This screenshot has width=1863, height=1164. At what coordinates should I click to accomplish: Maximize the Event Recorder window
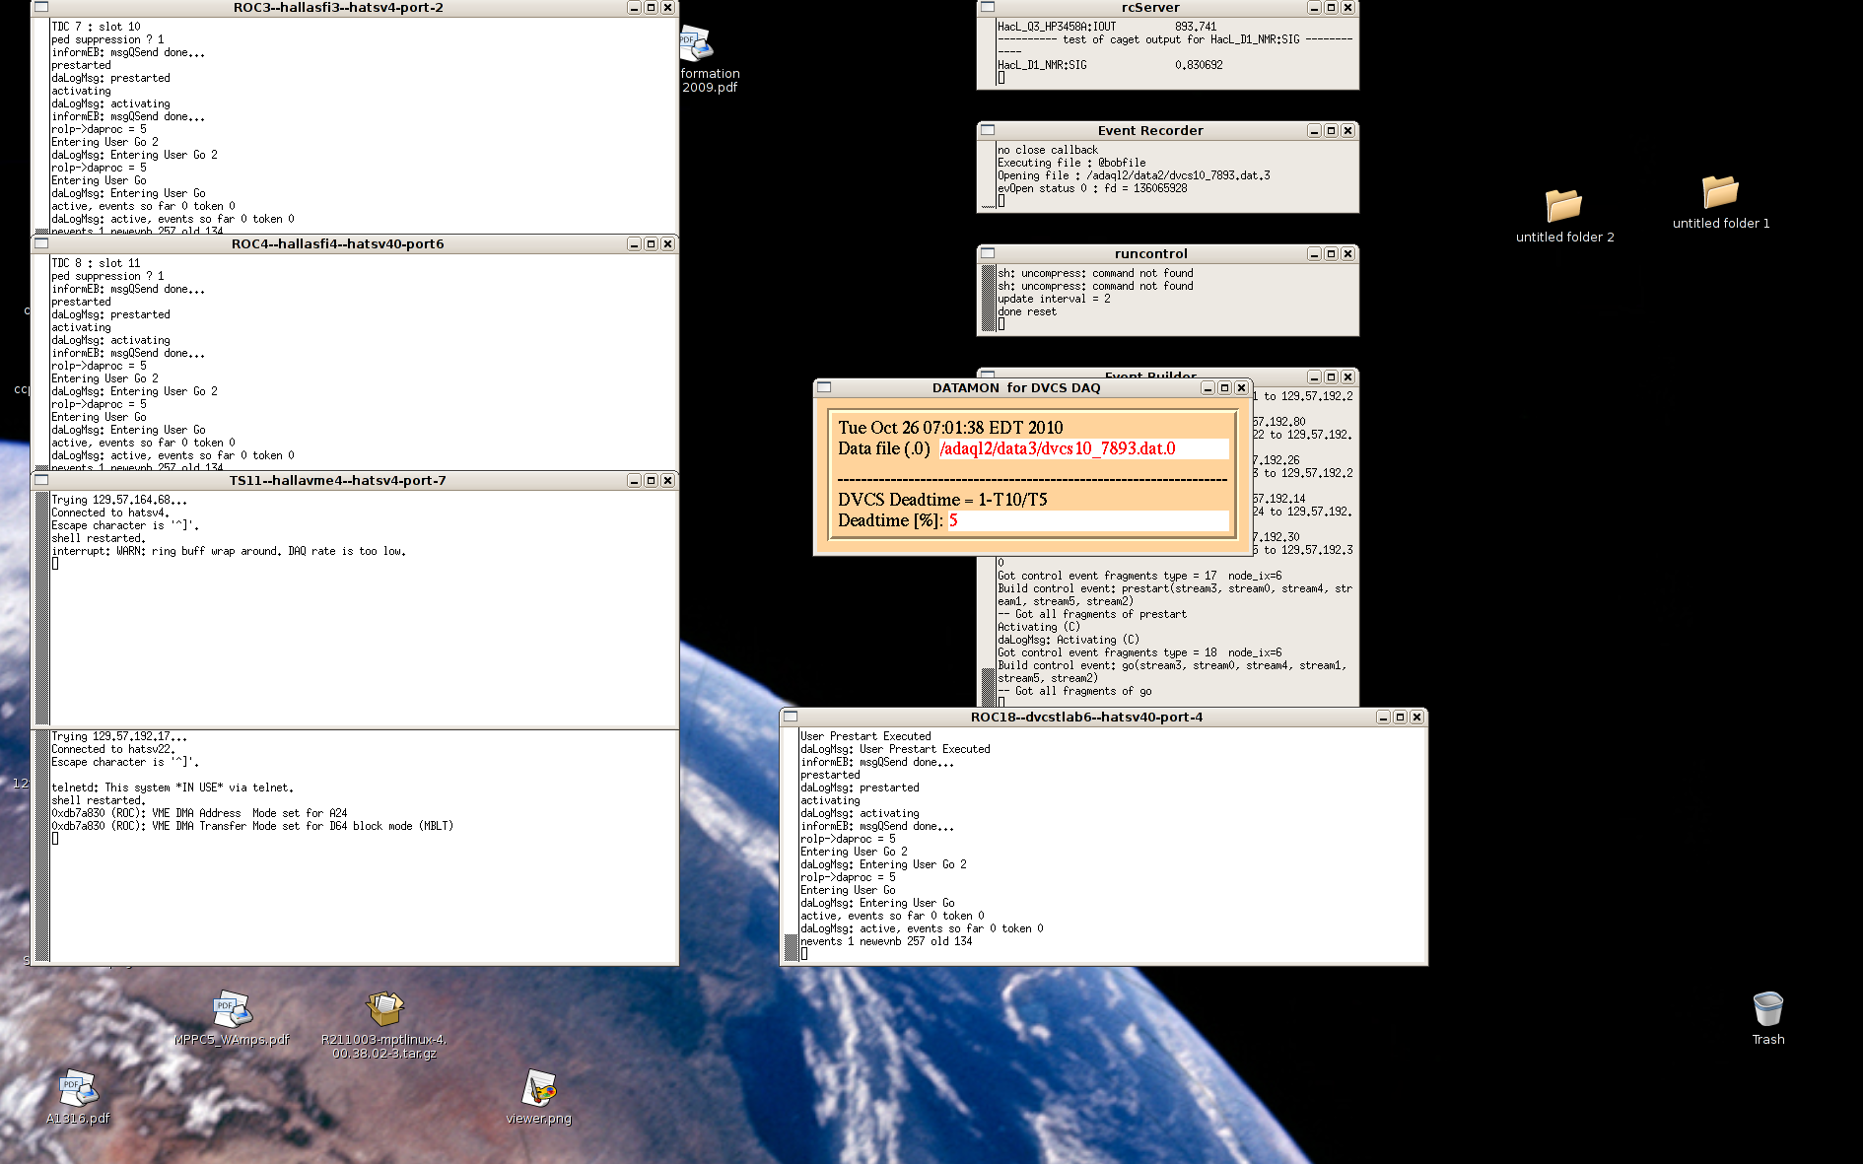(1331, 130)
